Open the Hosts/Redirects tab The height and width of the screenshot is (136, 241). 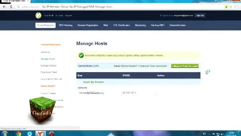pos(46,25)
